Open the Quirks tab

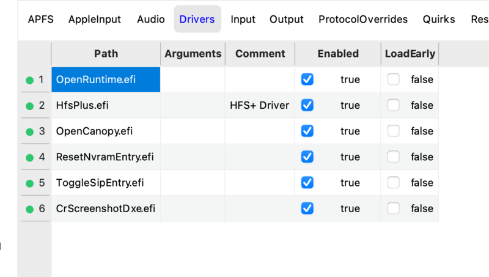439,19
